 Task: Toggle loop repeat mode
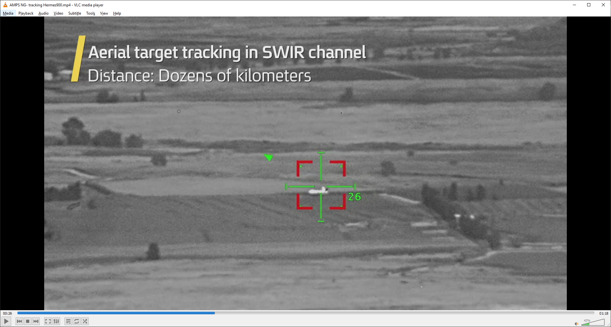tap(77, 321)
